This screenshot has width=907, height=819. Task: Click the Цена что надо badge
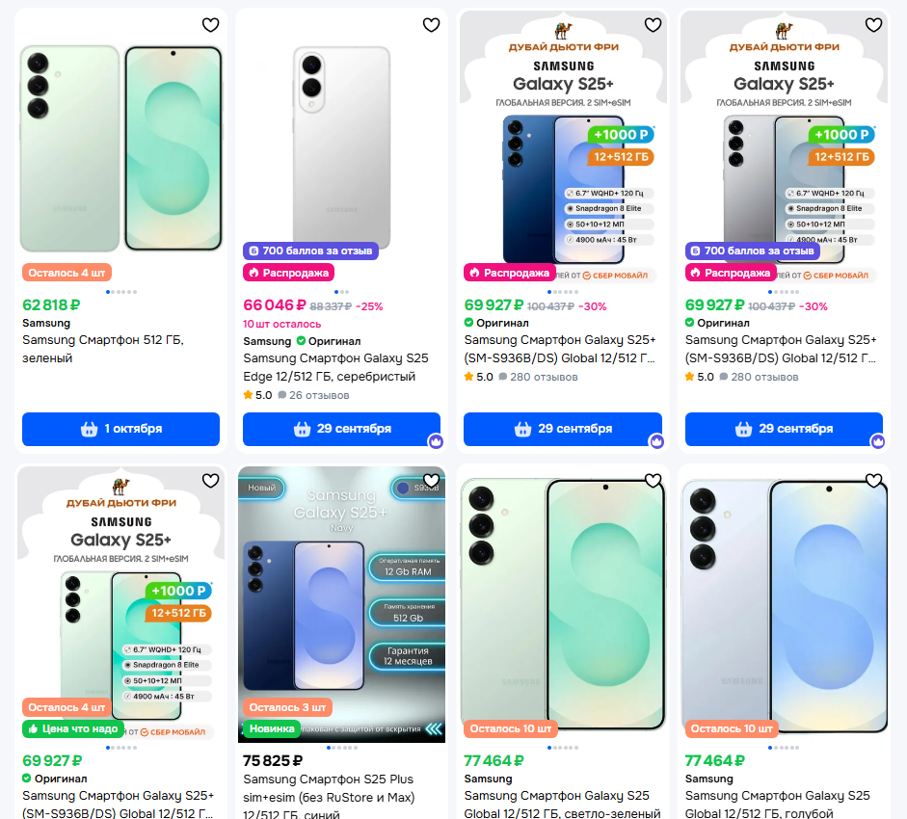click(73, 728)
